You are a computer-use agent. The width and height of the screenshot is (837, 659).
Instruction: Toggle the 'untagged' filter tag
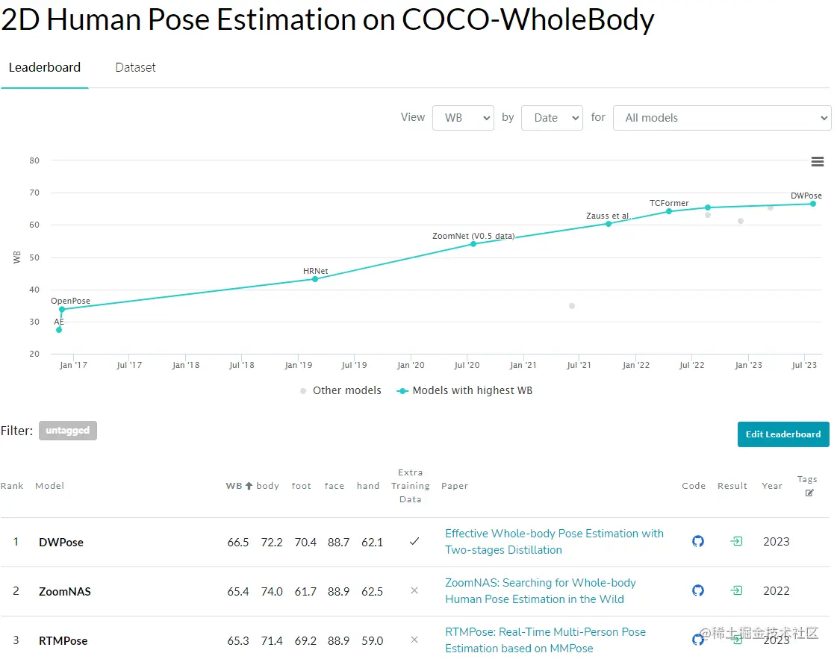pyautogui.click(x=68, y=431)
